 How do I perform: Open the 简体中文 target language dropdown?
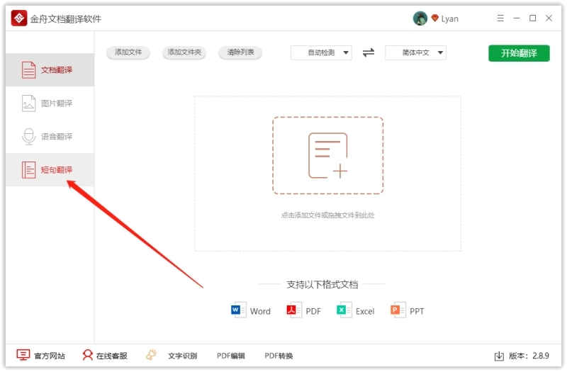pyautogui.click(x=415, y=52)
